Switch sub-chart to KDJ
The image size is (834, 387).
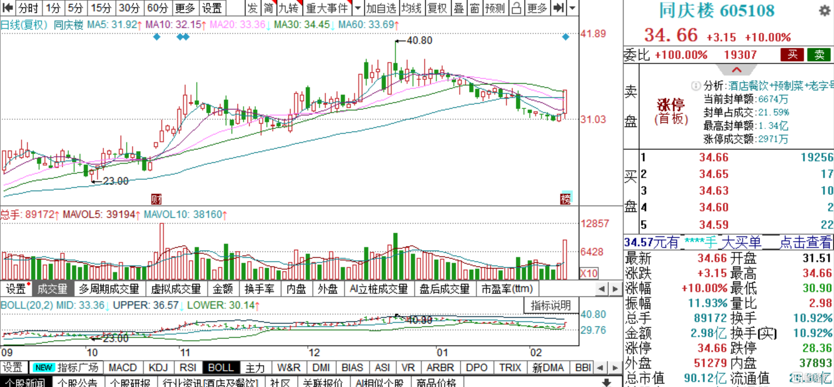point(159,368)
